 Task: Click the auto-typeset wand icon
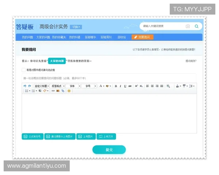(45, 91)
